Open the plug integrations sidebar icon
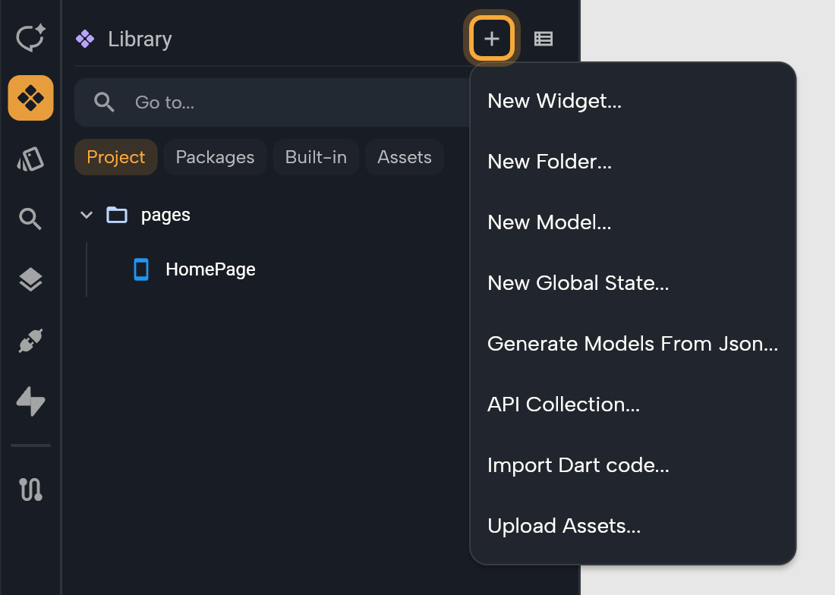This screenshot has height=595, width=835. pyautogui.click(x=30, y=341)
